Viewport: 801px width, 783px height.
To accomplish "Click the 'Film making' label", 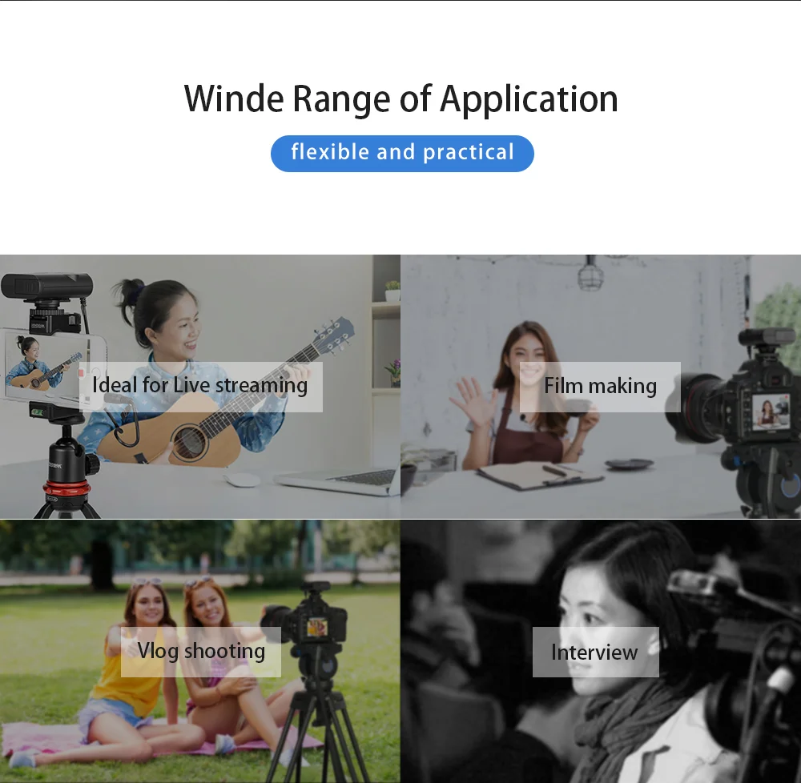I will [600, 387].
